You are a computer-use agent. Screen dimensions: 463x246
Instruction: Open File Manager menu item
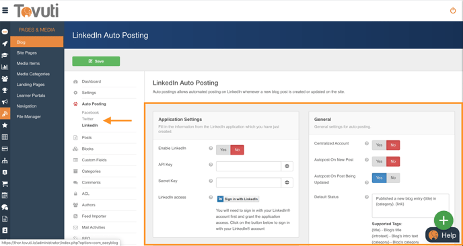pos(29,117)
